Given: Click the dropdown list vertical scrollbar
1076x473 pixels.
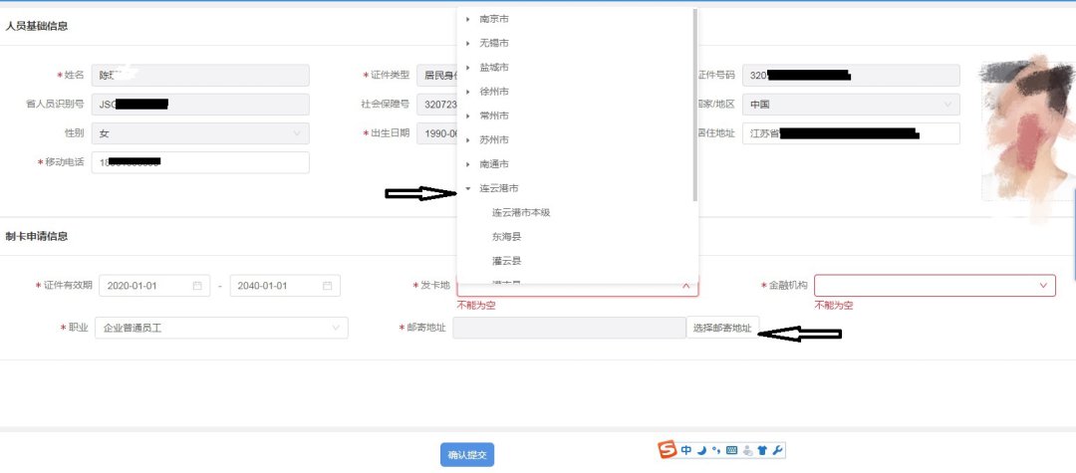Looking at the screenshot, I should [694, 100].
